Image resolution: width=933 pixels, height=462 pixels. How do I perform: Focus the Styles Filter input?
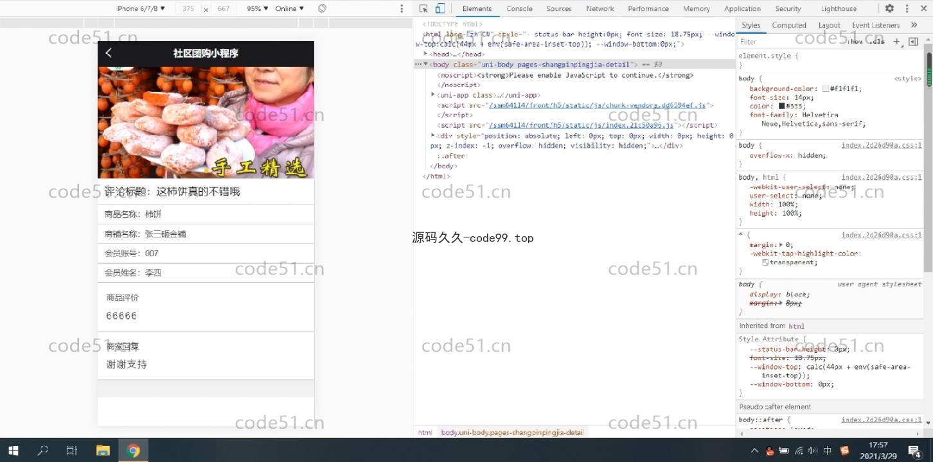(790, 42)
